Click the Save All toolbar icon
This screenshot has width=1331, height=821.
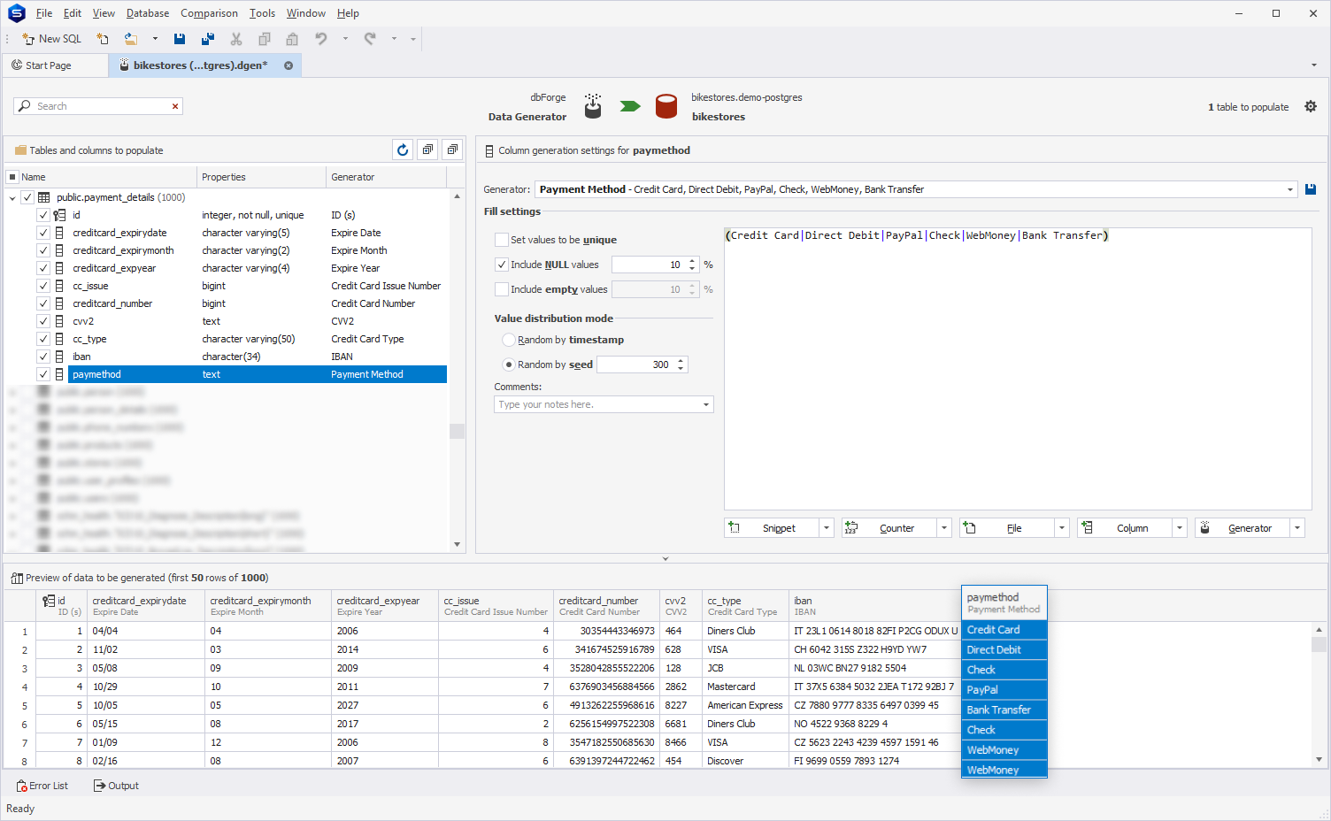(x=208, y=39)
